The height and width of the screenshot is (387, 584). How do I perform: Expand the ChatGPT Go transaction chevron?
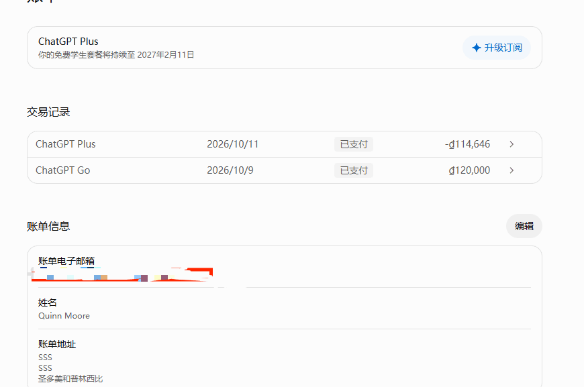512,170
